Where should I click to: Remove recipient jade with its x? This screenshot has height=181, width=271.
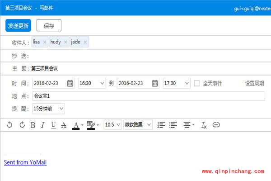click(x=85, y=42)
